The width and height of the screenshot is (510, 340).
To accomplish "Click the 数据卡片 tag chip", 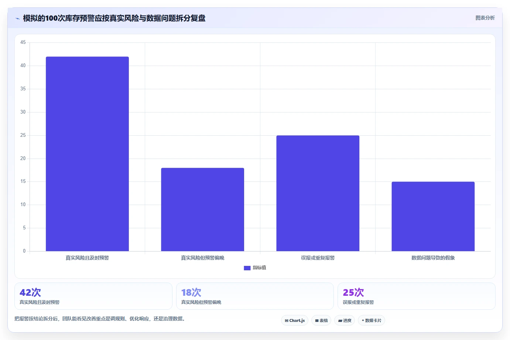I will pyautogui.click(x=372, y=320).
